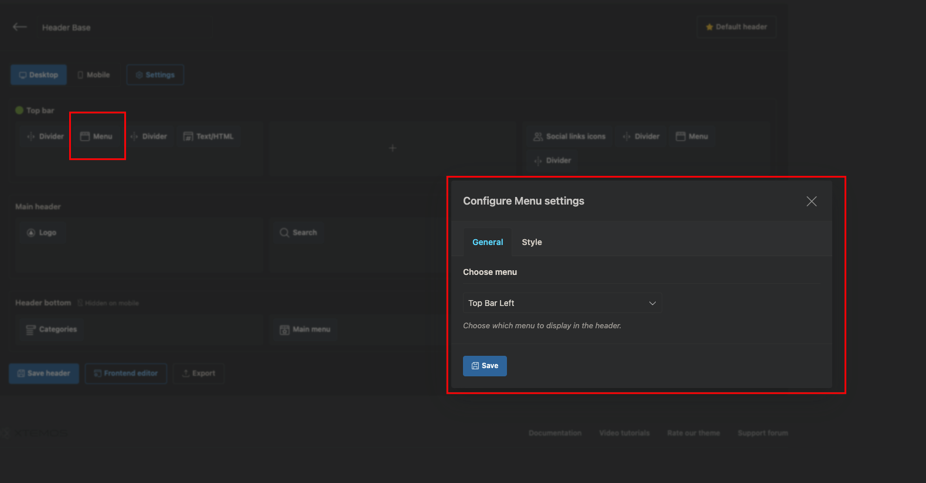This screenshot has width=926, height=483.
Task: Select the Divider left of Text/HTML
Action: pos(149,137)
